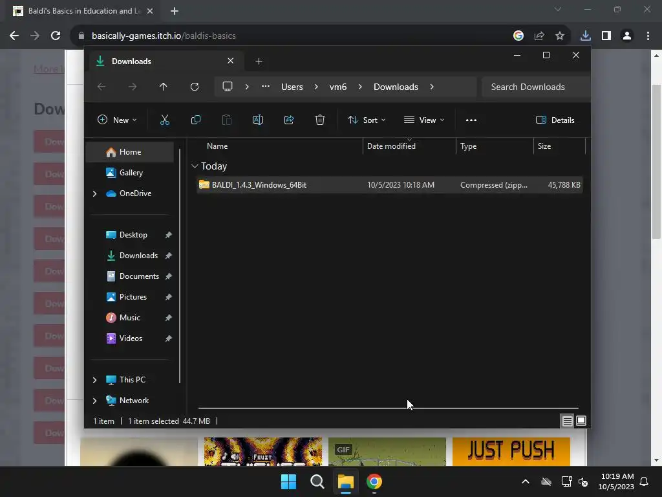The image size is (662, 497).
Task: Click Chrome address bar URL
Action: tap(164, 36)
